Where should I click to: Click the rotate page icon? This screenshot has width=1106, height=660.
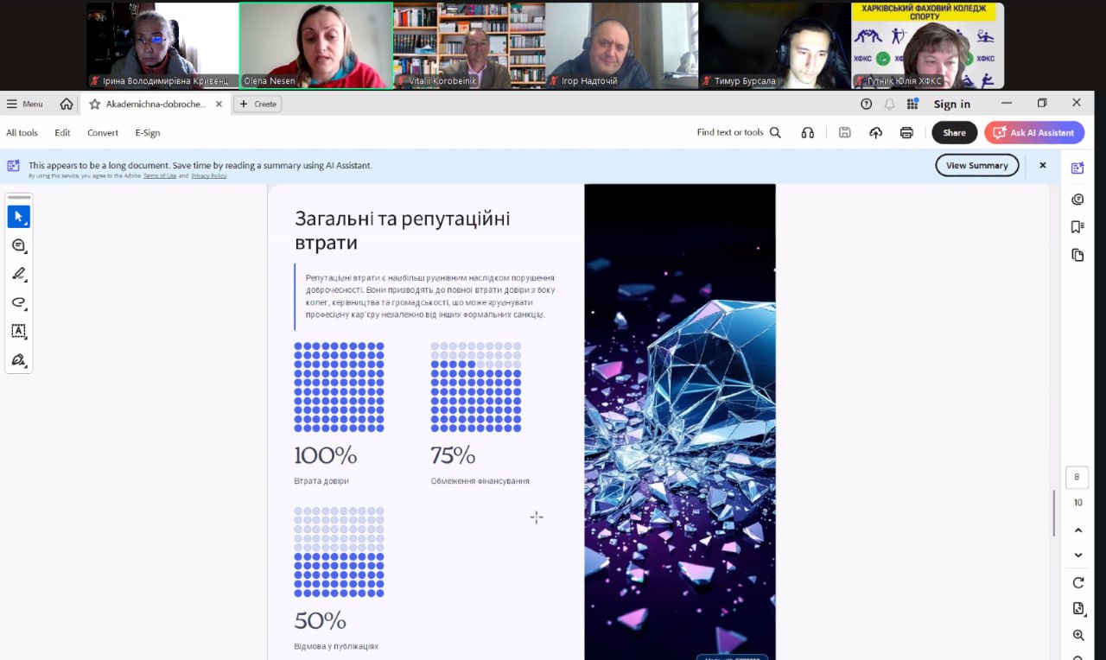tap(1077, 582)
